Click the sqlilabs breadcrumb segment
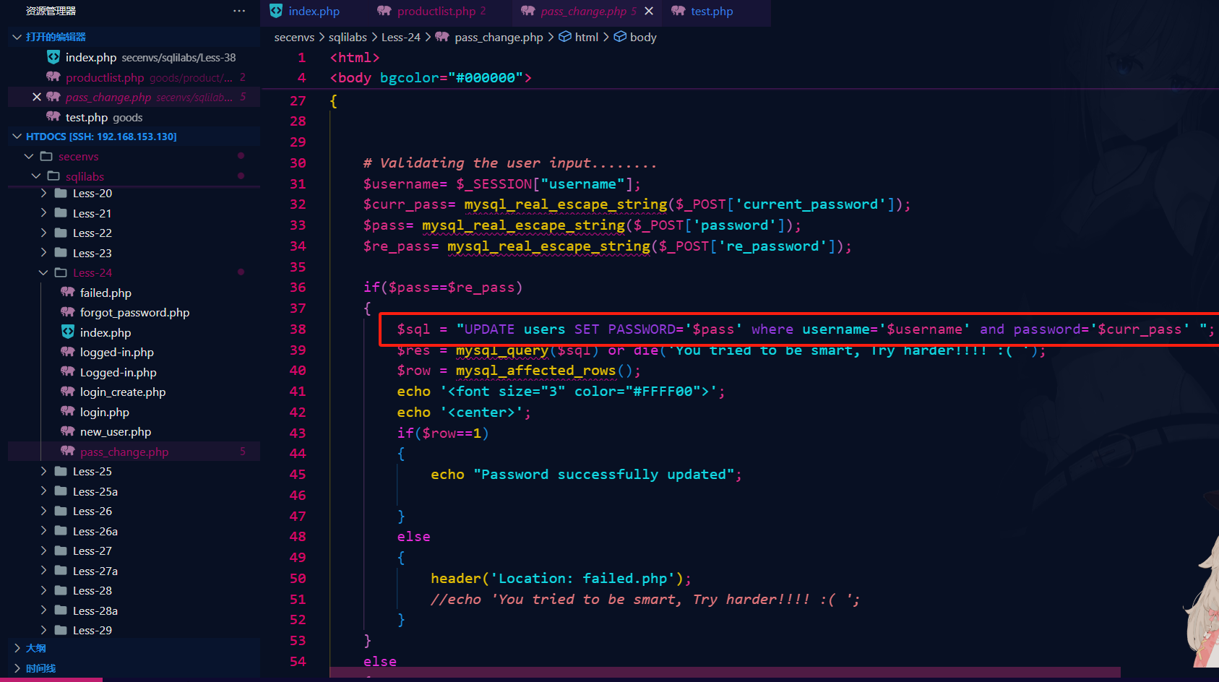 pos(348,37)
